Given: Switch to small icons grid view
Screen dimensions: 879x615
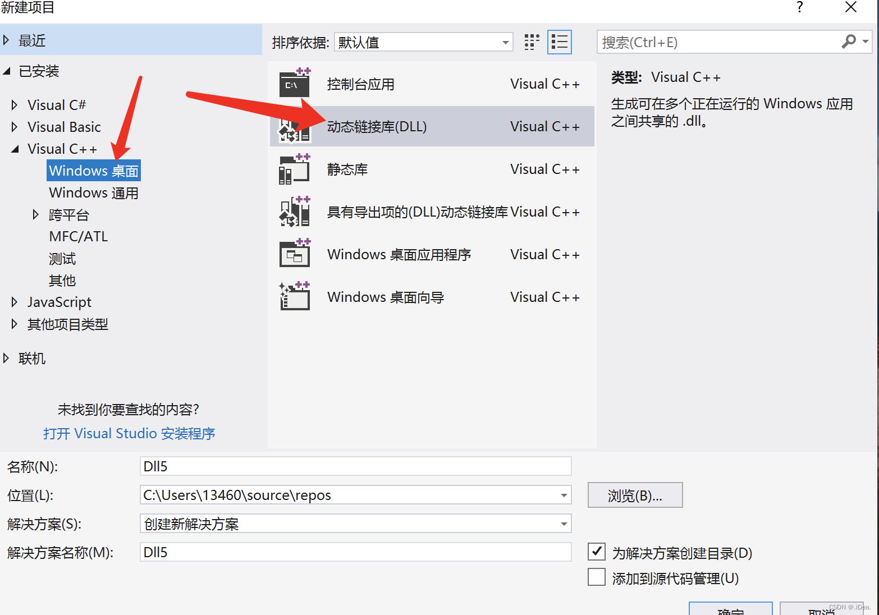Looking at the screenshot, I should tap(531, 42).
